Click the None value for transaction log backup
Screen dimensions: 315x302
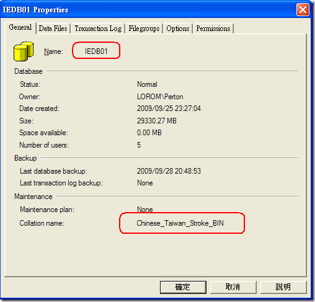[x=145, y=183]
